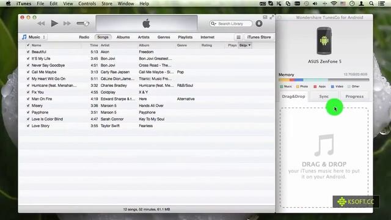391x220 pixels.
Task: Open the Controls menu
Action: pos(87,4)
